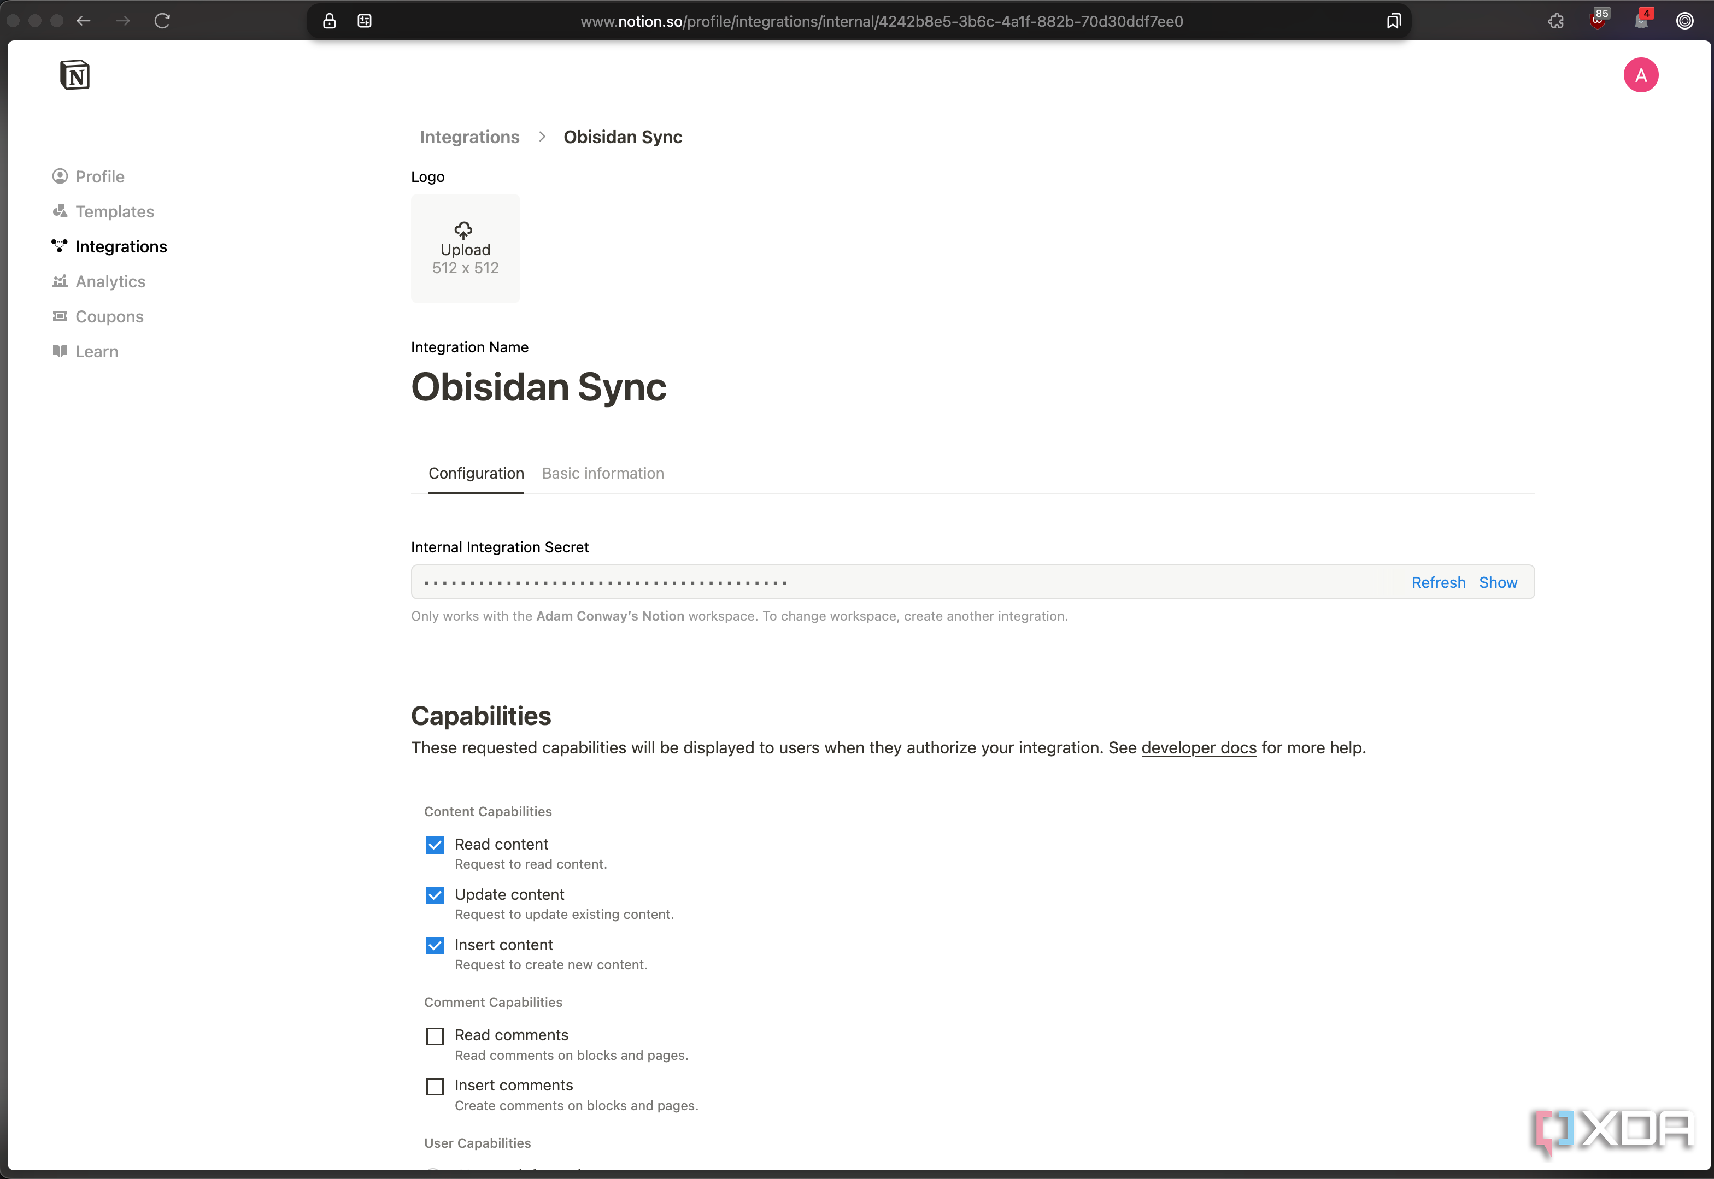Click Refresh for the integration secret
Image resolution: width=1714 pixels, height=1179 pixels.
[1437, 582]
